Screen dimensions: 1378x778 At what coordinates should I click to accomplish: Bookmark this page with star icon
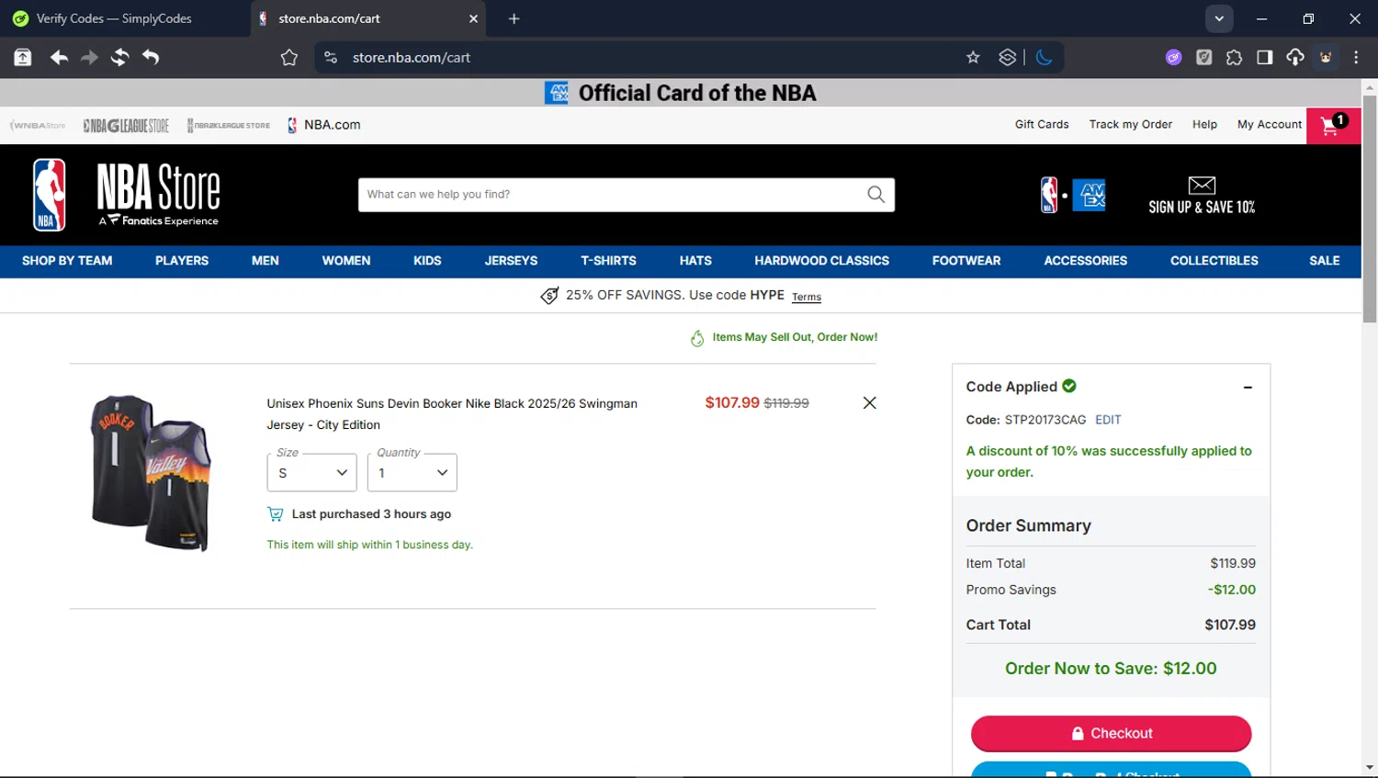[973, 57]
